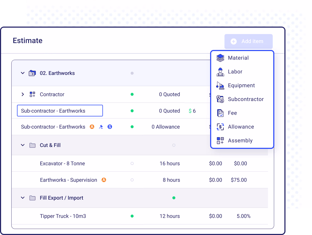312x235 pixels.
Task: Click the Sub-contractor - Earthworks name input field
Action: click(x=60, y=111)
